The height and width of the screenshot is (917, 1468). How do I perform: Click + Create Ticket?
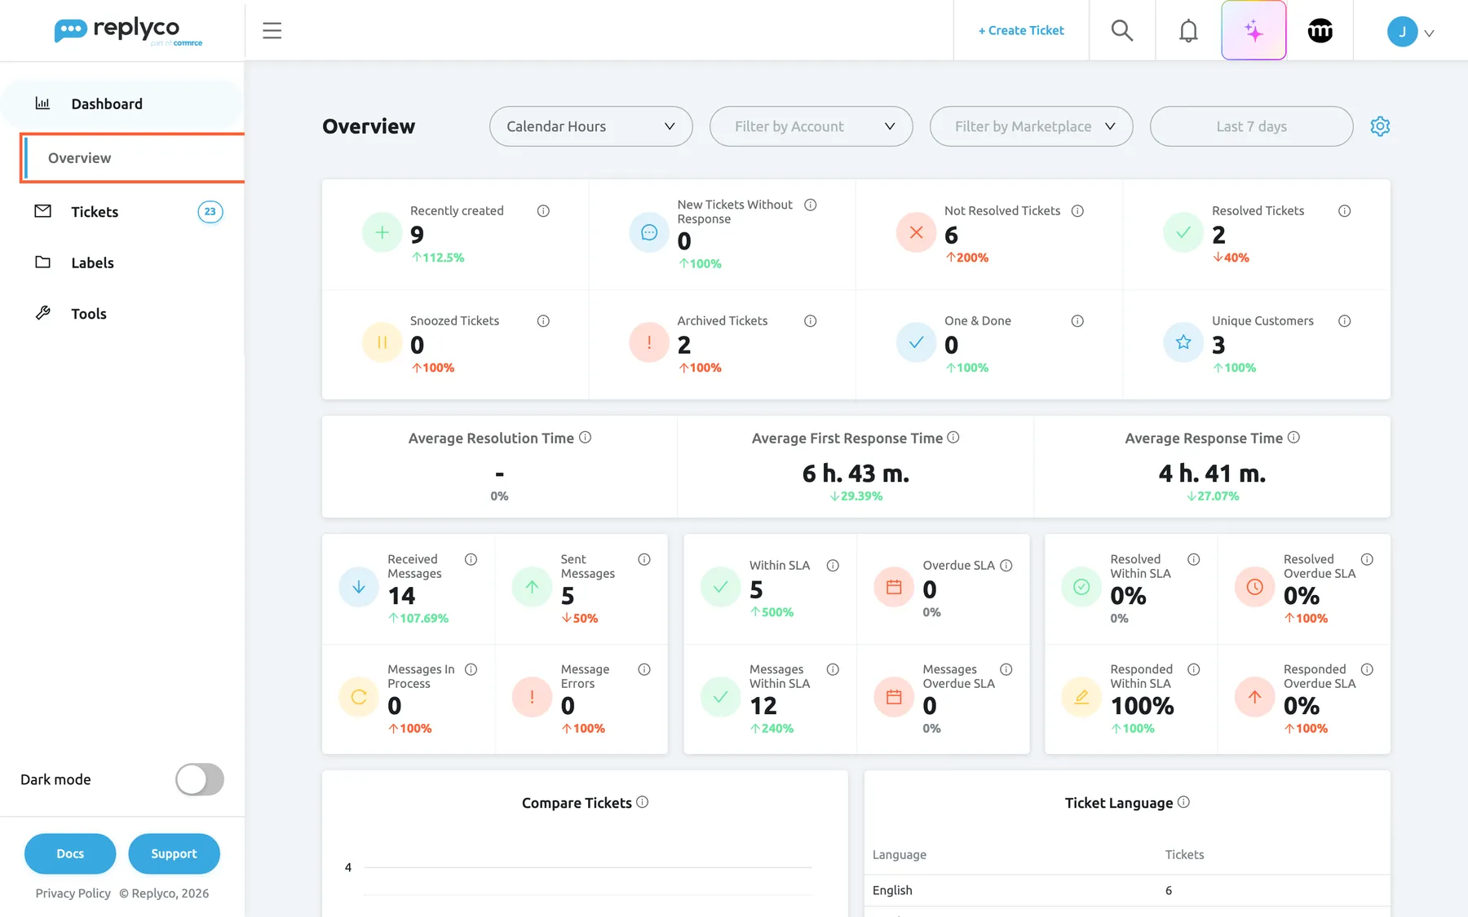1021,31
